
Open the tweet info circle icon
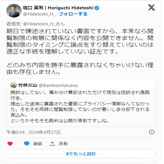152,132
